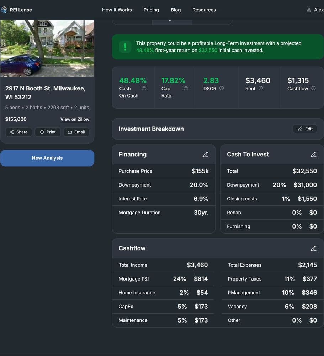Navigate to the Pricing page
324x356 pixels.
tap(151, 10)
